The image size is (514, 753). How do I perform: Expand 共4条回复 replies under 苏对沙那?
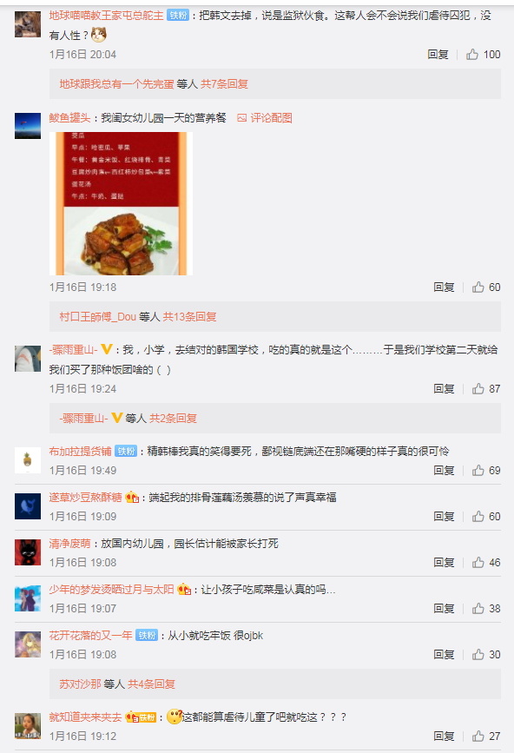pyautogui.click(x=151, y=684)
